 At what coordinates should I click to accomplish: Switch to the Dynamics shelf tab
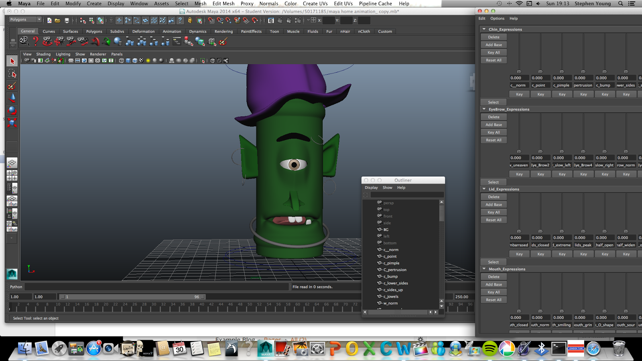197,31
